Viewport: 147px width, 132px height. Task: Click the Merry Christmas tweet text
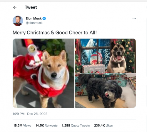pyautogui.click(x=55, y=33)
